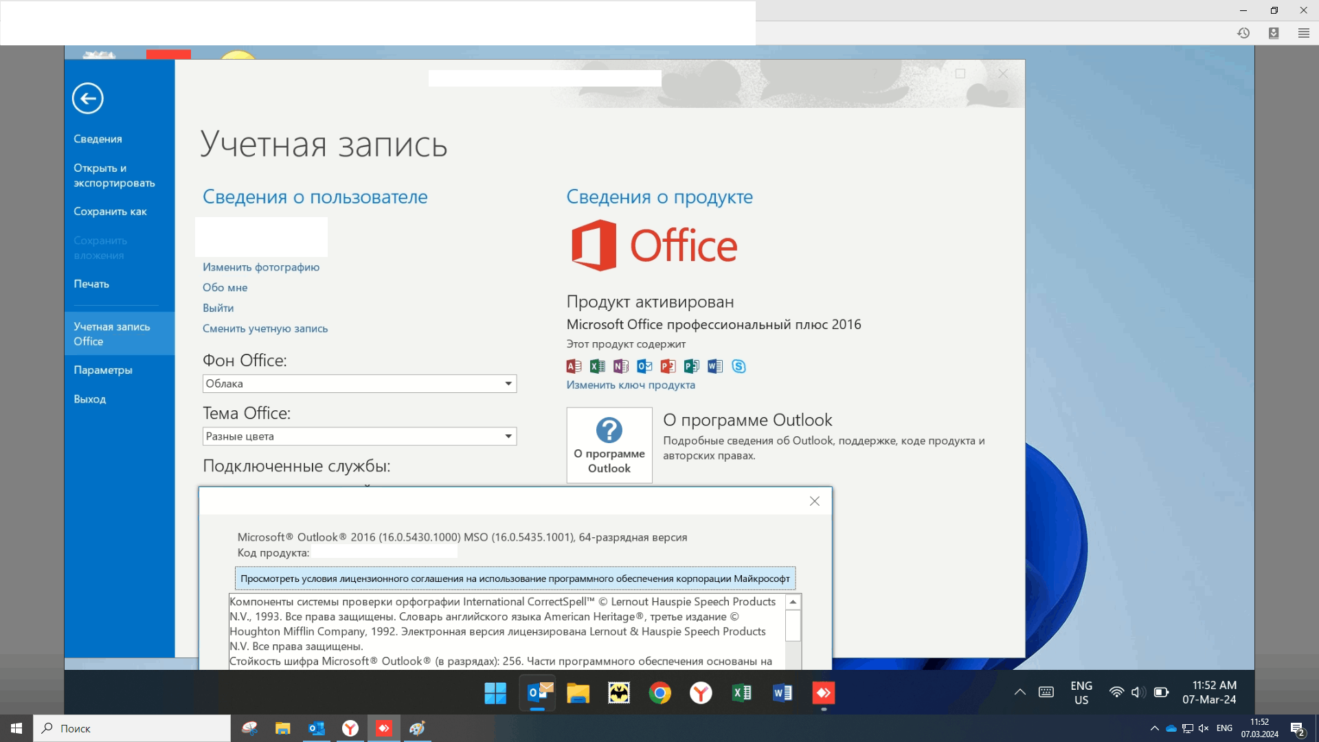Click the remote battery tray icon

[1161, 693]
